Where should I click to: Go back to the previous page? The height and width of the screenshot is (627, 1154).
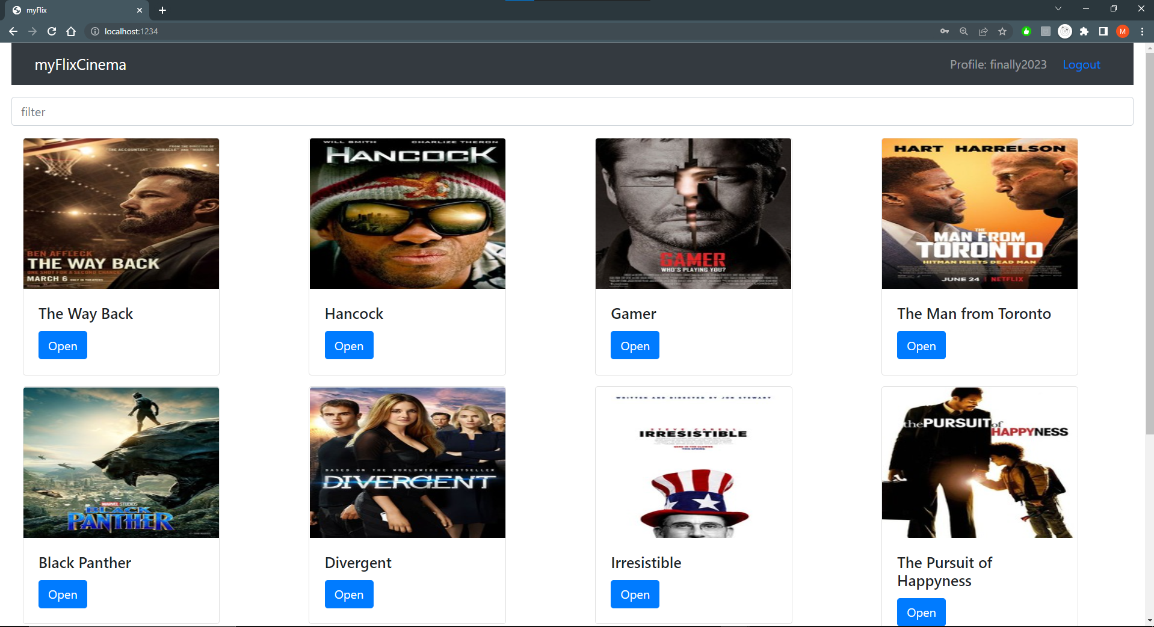(x=13, y=31)
